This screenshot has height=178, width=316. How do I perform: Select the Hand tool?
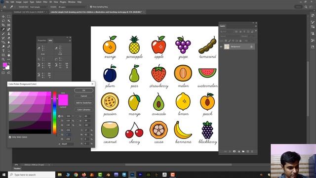click(9, 55)
